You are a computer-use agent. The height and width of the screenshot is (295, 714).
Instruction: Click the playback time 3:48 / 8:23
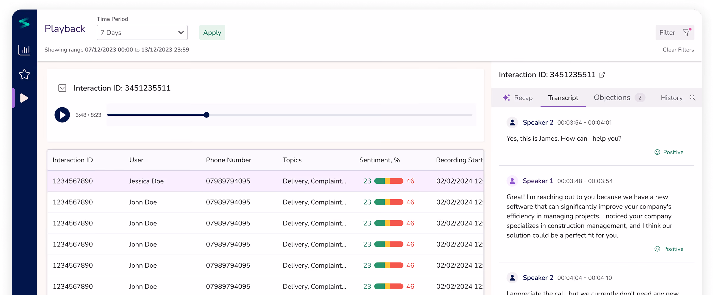point(88,115)
